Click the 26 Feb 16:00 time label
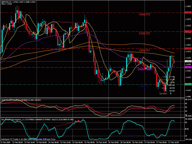Image resolution: width=192 pixels, height=144 pixels. pos(138,142)
